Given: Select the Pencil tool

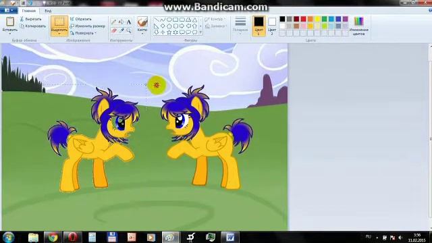Looking at the screenshot, I should 114,22.
